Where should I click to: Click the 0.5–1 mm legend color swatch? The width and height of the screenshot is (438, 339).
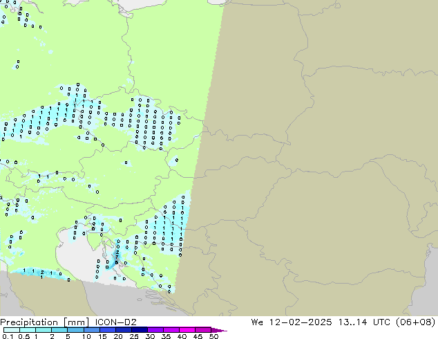[x=28, y=330]
